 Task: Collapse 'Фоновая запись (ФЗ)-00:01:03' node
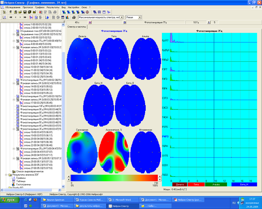tap(14, 47)
